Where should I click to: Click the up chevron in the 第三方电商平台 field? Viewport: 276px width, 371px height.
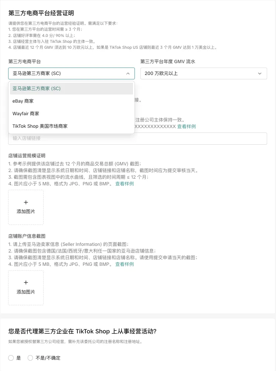click(128, 73)
